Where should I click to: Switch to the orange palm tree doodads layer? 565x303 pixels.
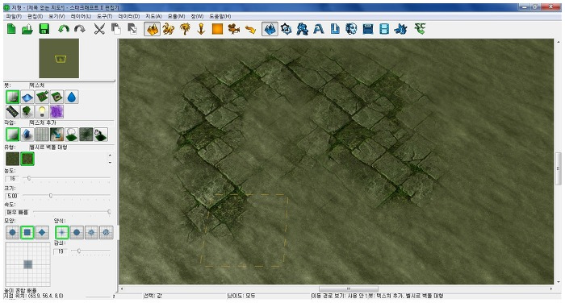185,29
